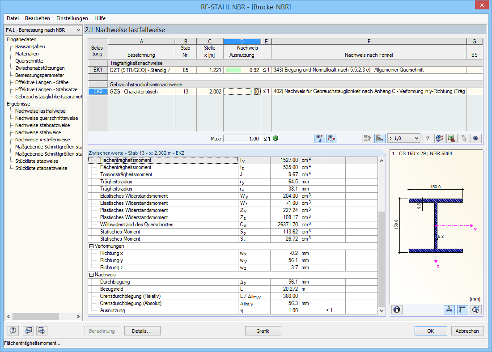
Task: Click the Abbrechen button
Action: pyautogui.click(x=467, y=331)
